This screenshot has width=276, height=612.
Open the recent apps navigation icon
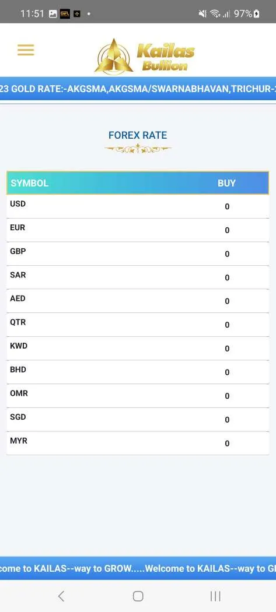(x=215, y=596)
